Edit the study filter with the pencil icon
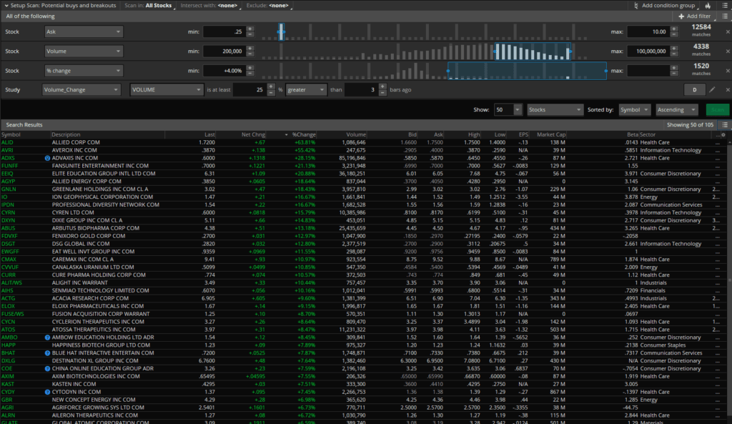Screen dimensions: 732x424 (713, 89)
